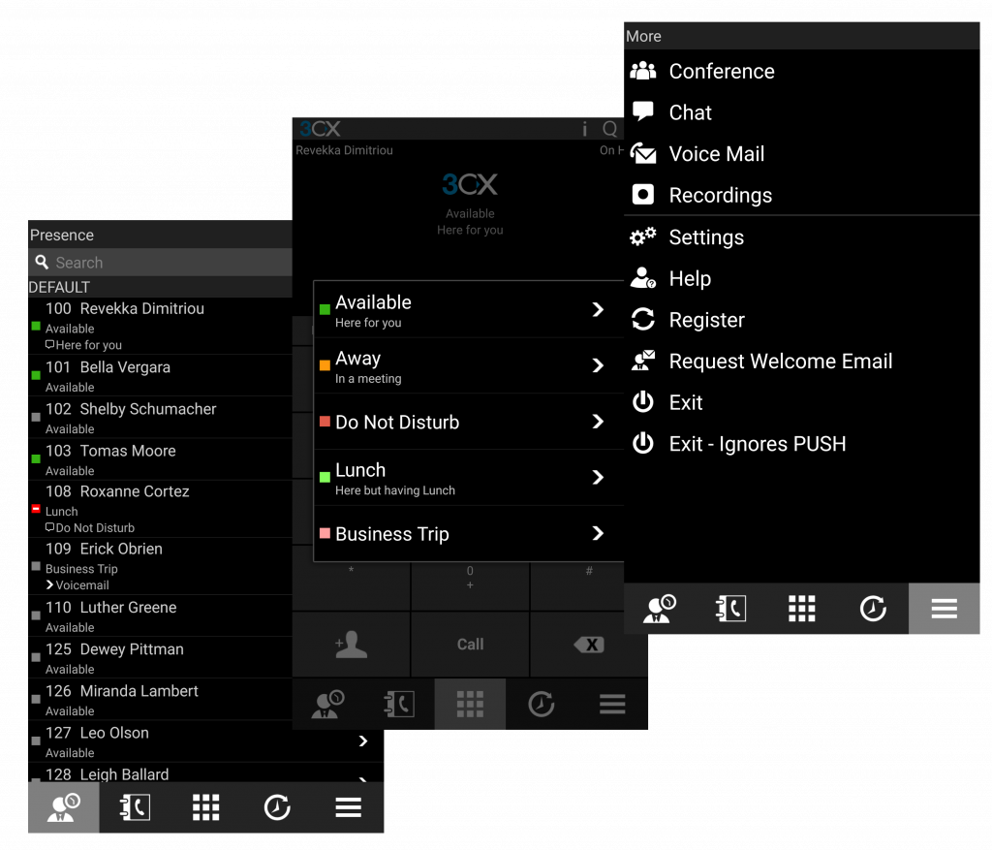Screen dimensions: 992x851
Task: Open presence tab in More screen bar
Action: 659,609
